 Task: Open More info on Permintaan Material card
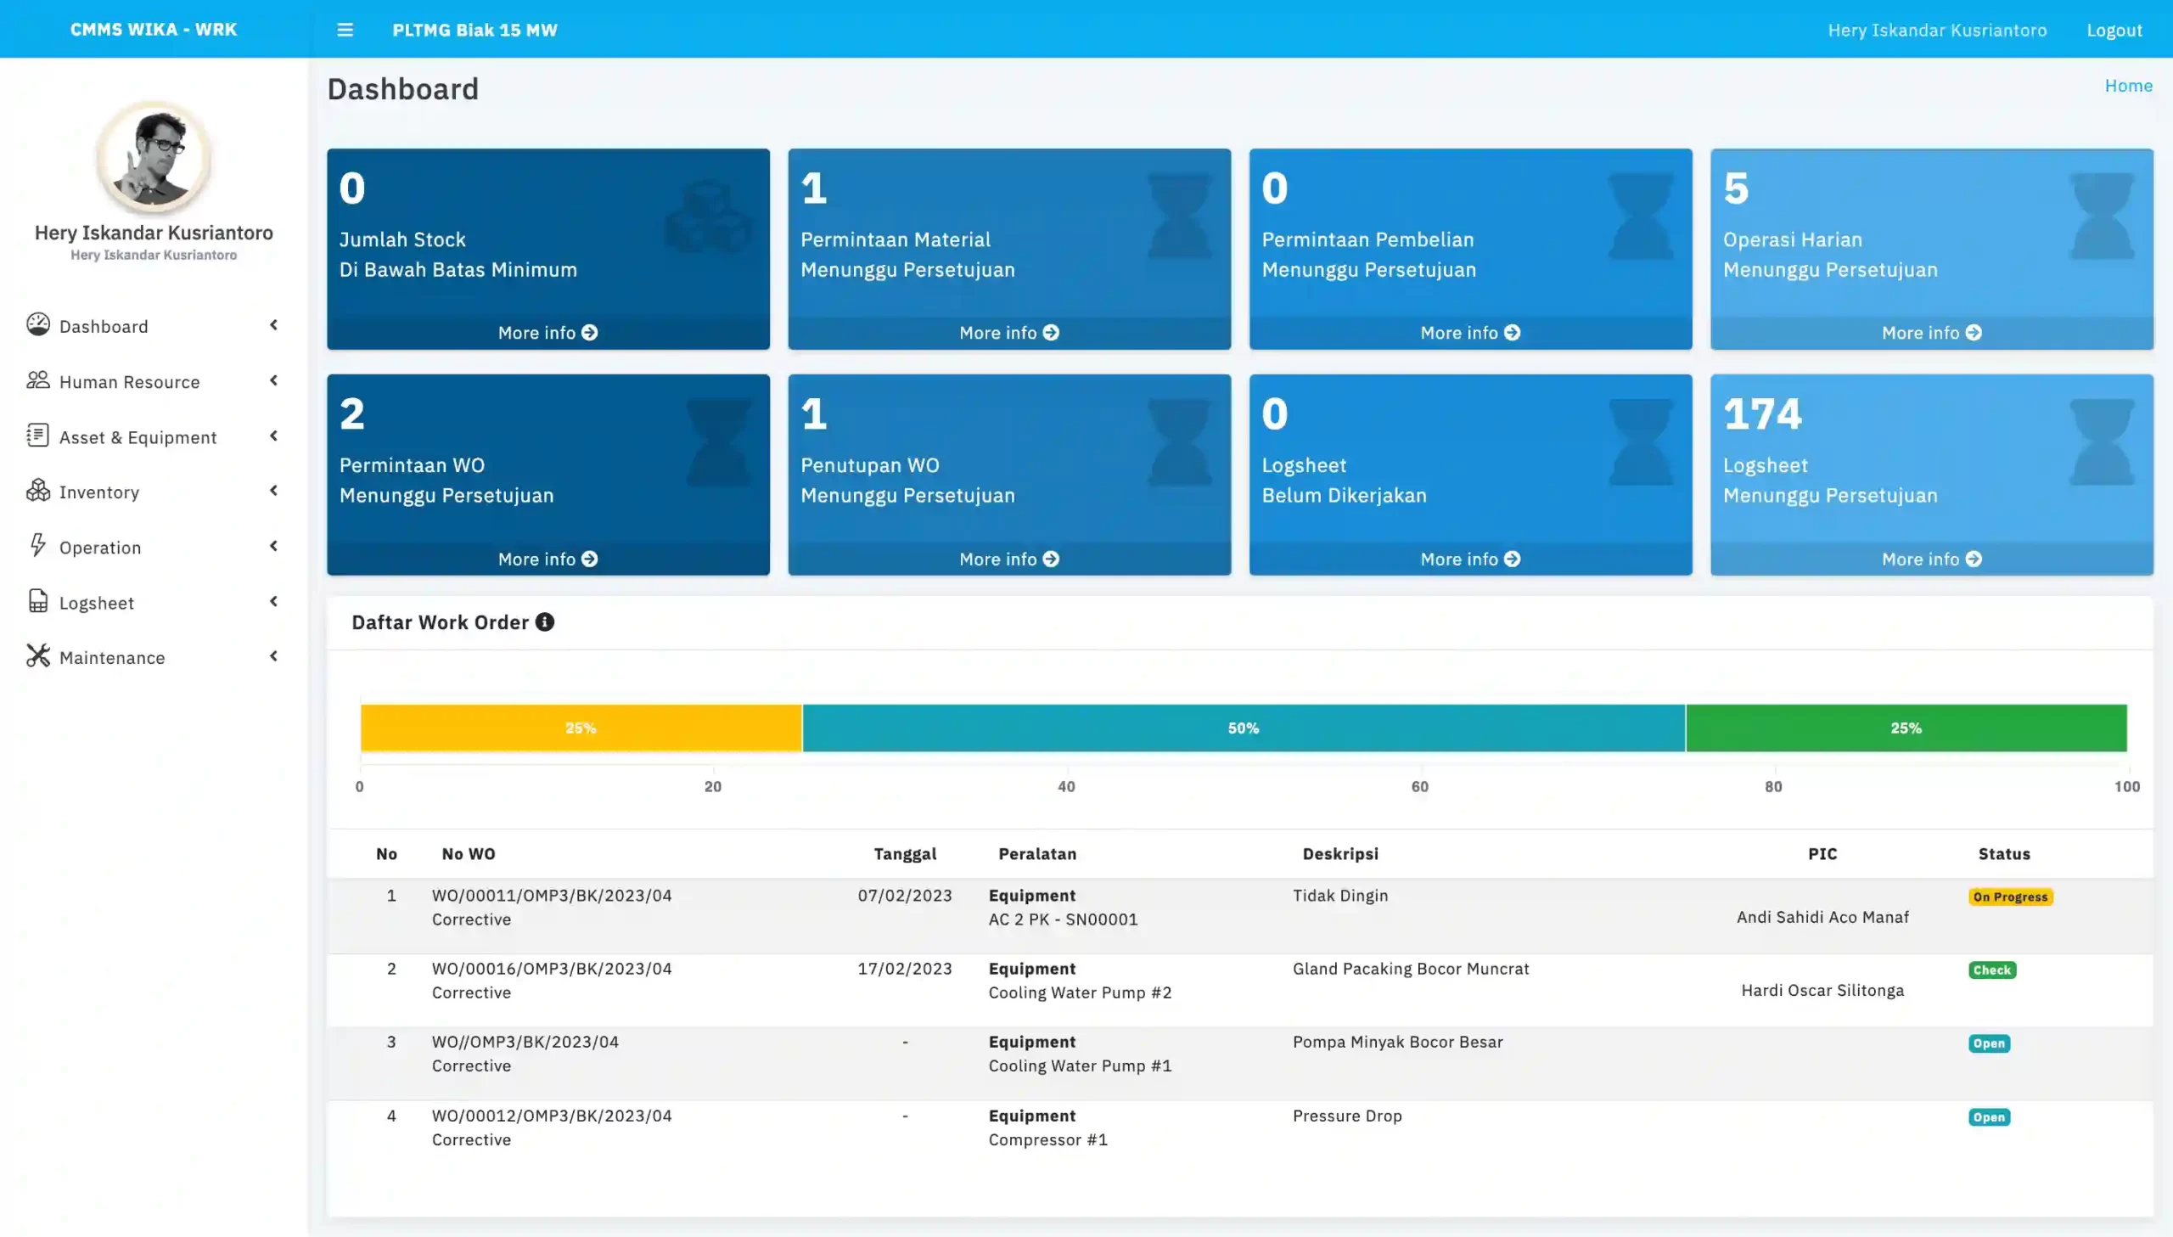pos(1008,333)
